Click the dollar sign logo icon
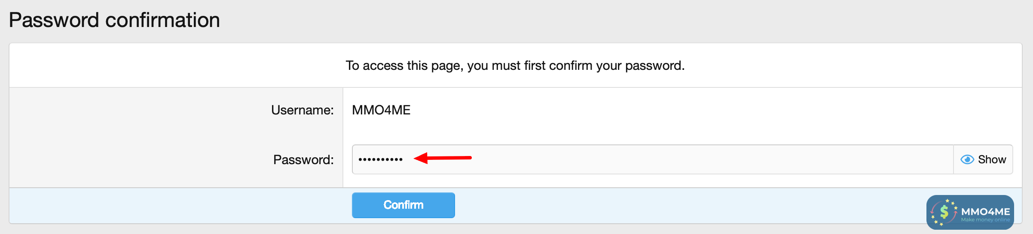 pyautogui.click(x=944, y=211)
